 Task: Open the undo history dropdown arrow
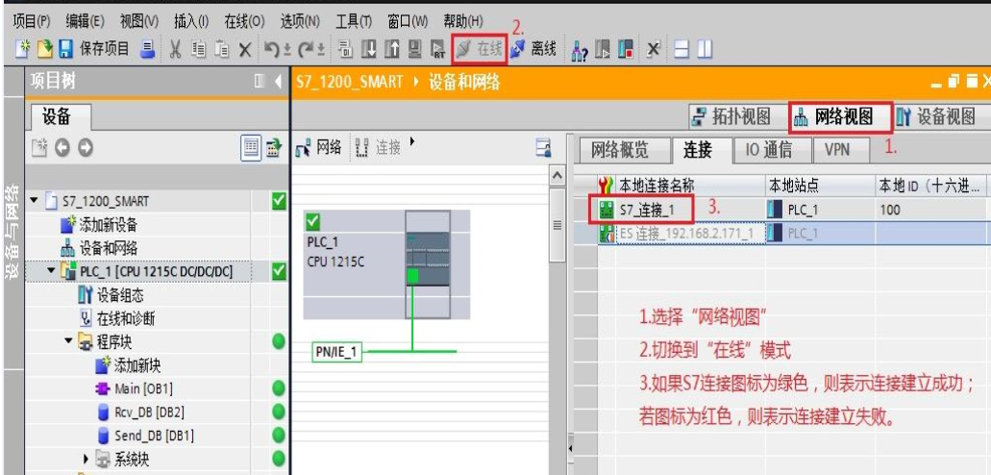coord(286,50)
